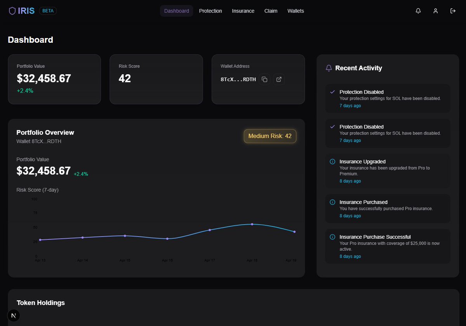Image resolution: width=466 pixels, height=326 pixels.
Task: Click the IRIS brand name
Action: pos(27,11)
